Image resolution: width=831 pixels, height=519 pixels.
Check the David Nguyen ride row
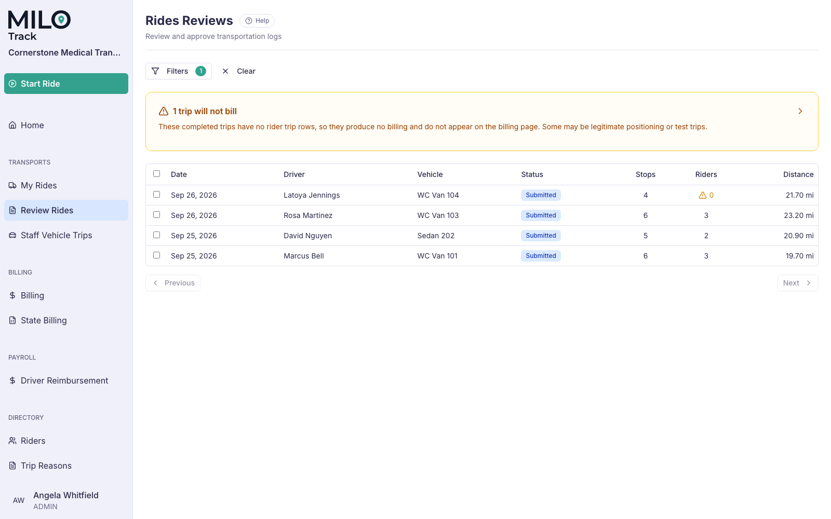click(x=157, y=235)
